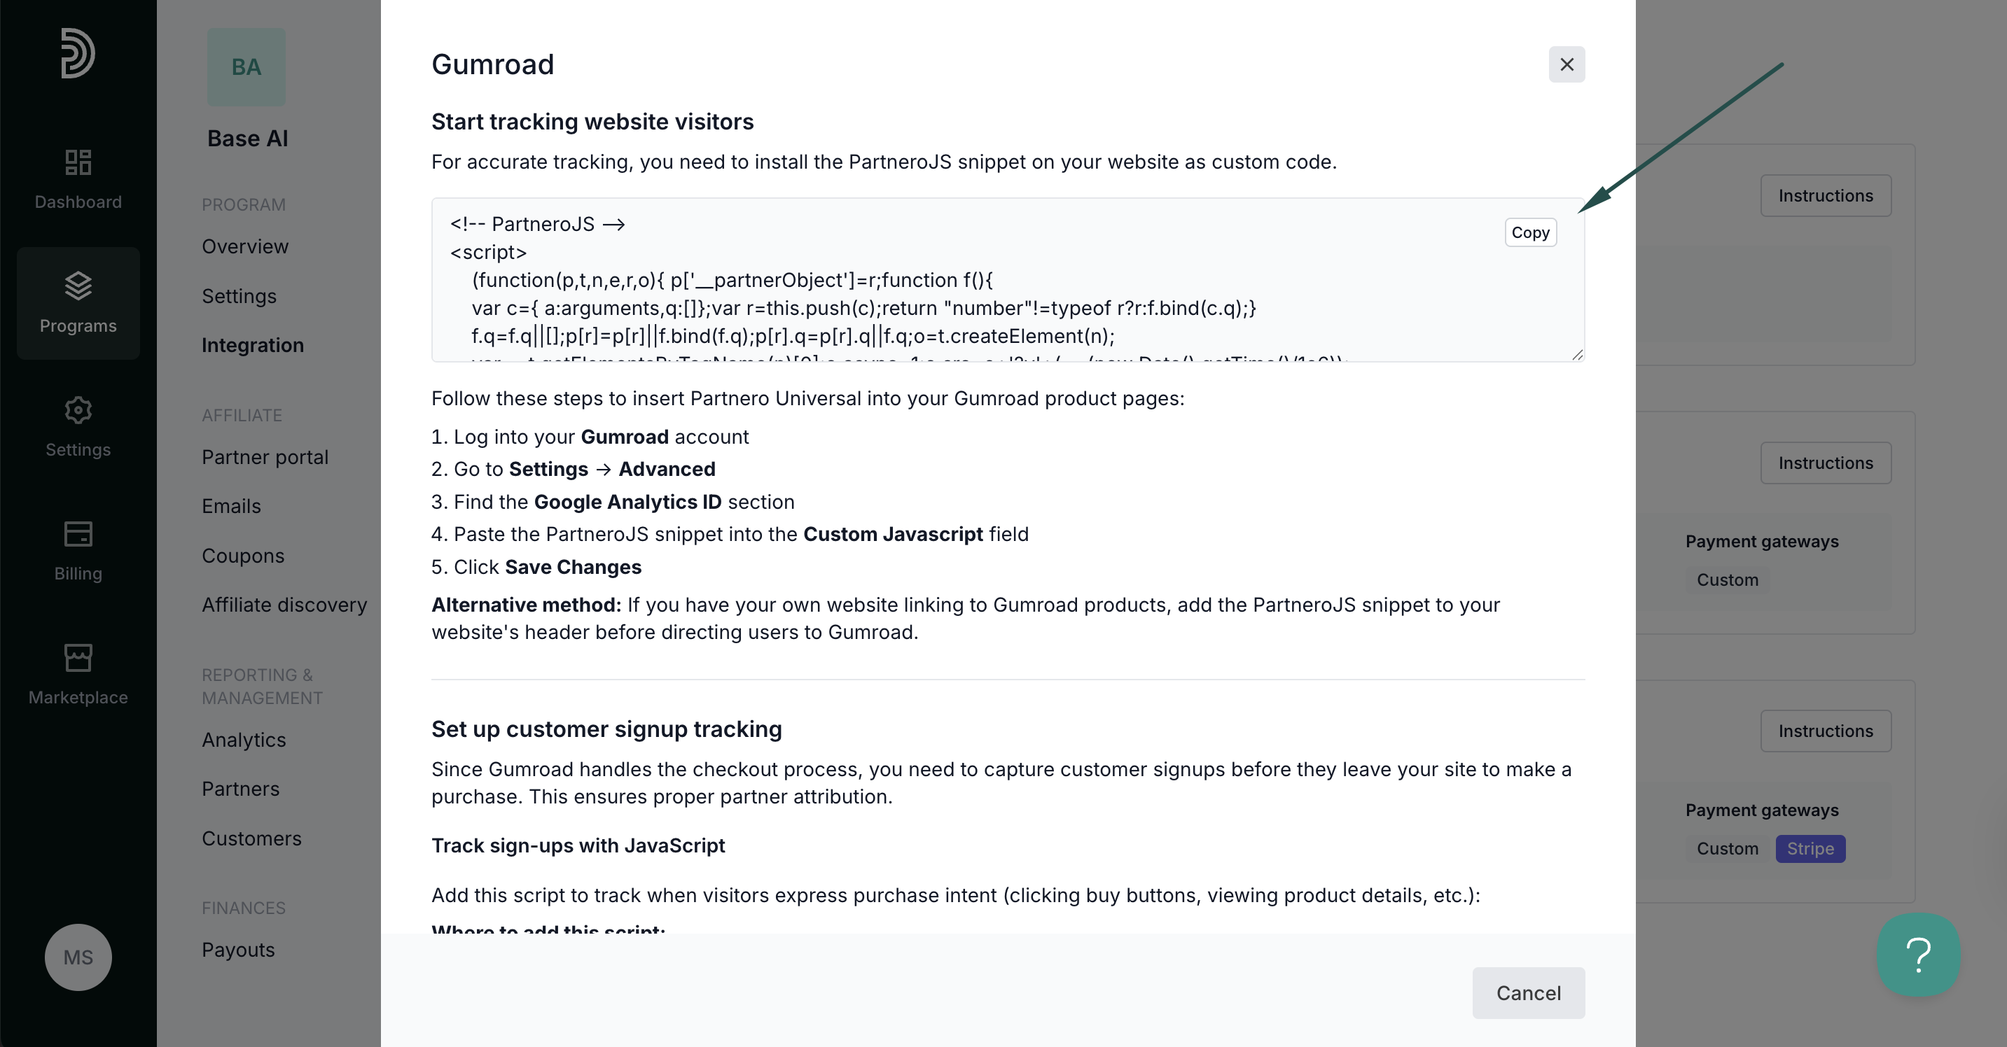Open Partner portal page

265,457
